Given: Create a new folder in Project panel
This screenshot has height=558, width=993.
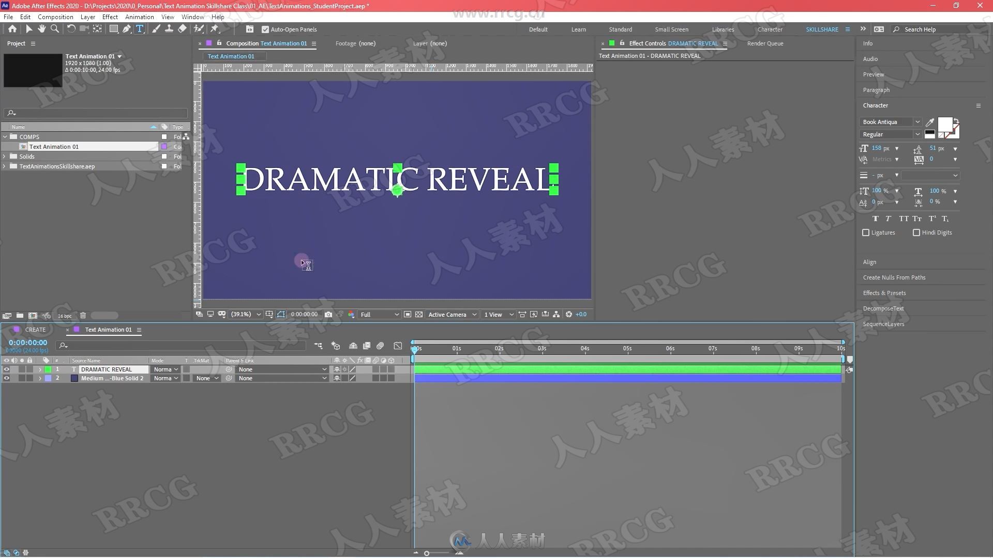Looking at the screenshot, I should (x=20, y=316).
